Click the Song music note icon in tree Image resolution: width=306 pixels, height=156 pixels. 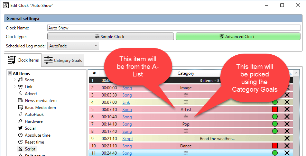pyautogui.click(x=20, y=80)
